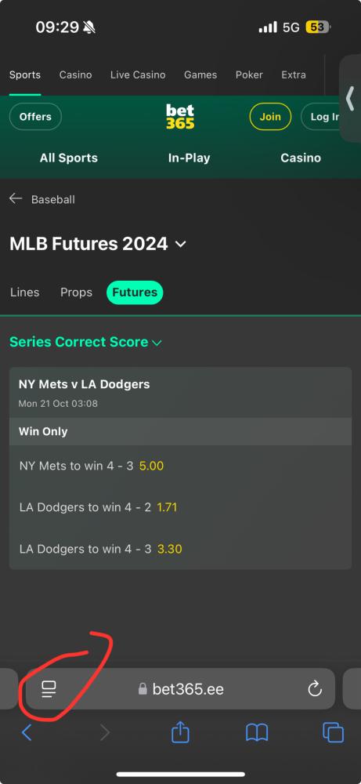Screen dimensions: 361x784
Task: Open the Live Casino menu item
Action: (138, 75)
